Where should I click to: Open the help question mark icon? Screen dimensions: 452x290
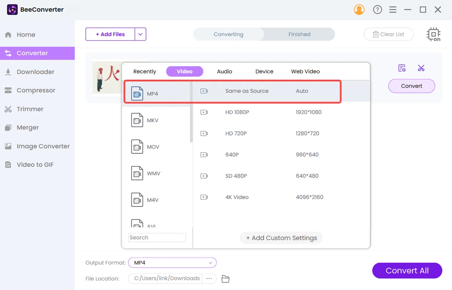coord(377,10)
